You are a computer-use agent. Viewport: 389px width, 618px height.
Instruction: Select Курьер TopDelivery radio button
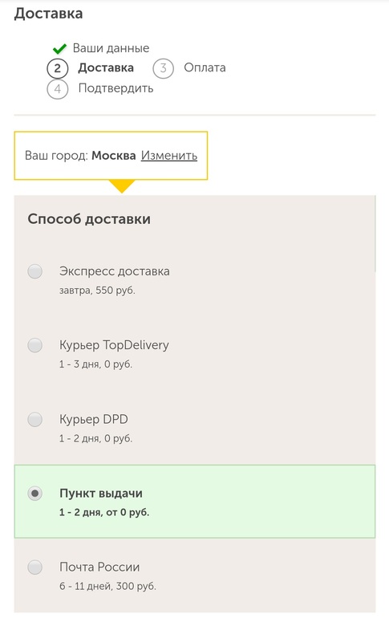(35, 345)
